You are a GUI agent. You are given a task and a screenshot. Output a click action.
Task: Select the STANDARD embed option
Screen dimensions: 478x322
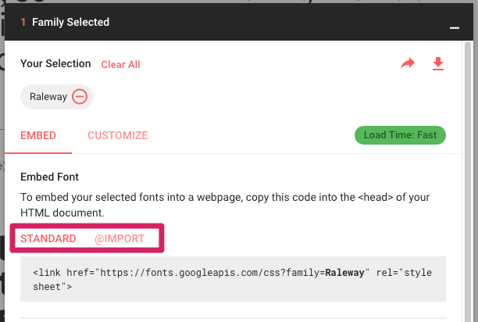(48, 238)
